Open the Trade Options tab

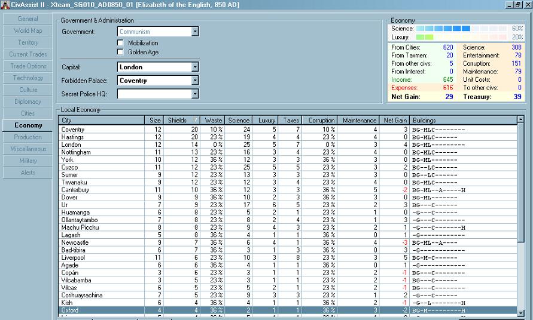28,66
